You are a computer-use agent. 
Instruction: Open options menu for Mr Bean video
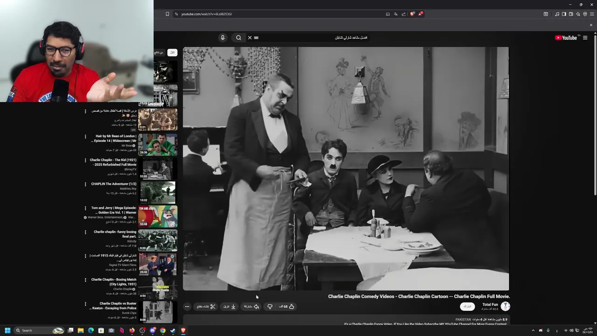pos(85,137)
